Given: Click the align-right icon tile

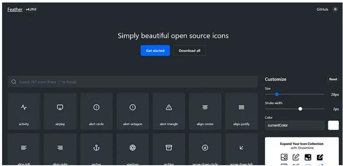Looking at the screenshot, I should tap(60, 149).
